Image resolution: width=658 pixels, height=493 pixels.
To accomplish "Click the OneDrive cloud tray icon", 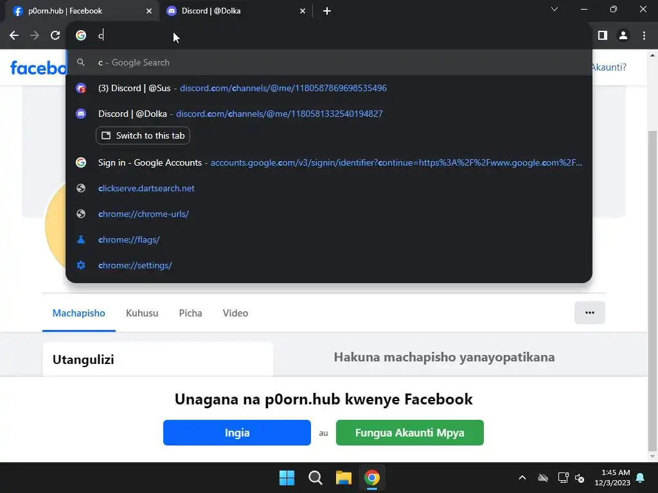I will coord(543,478).
